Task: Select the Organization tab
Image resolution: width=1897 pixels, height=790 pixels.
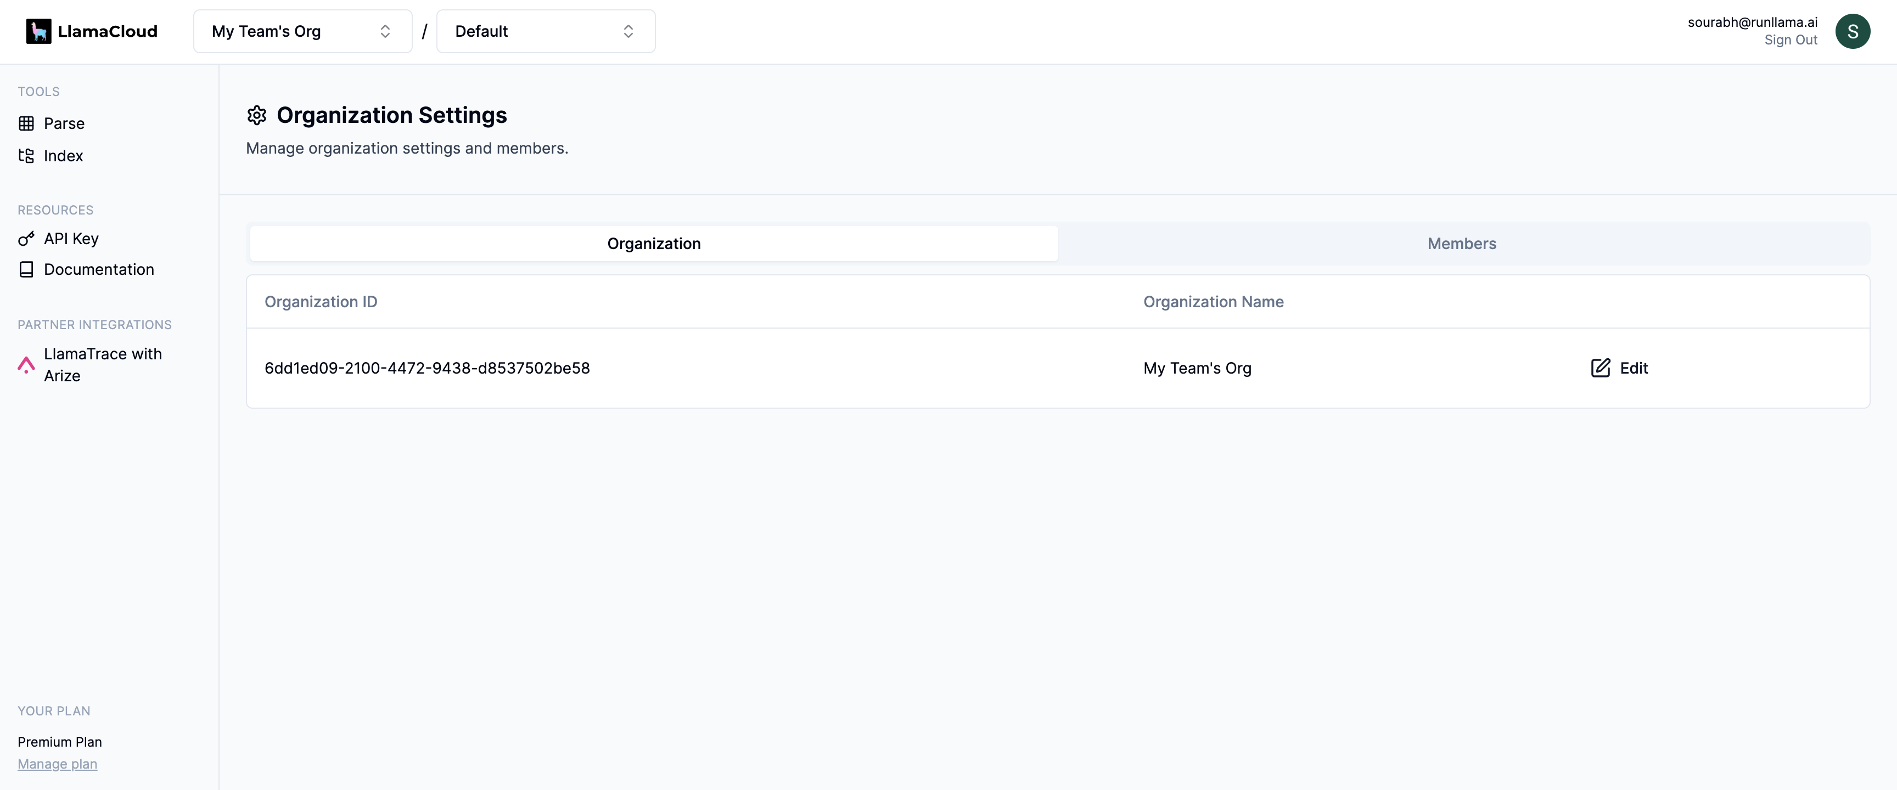Action: coord(653,243)
